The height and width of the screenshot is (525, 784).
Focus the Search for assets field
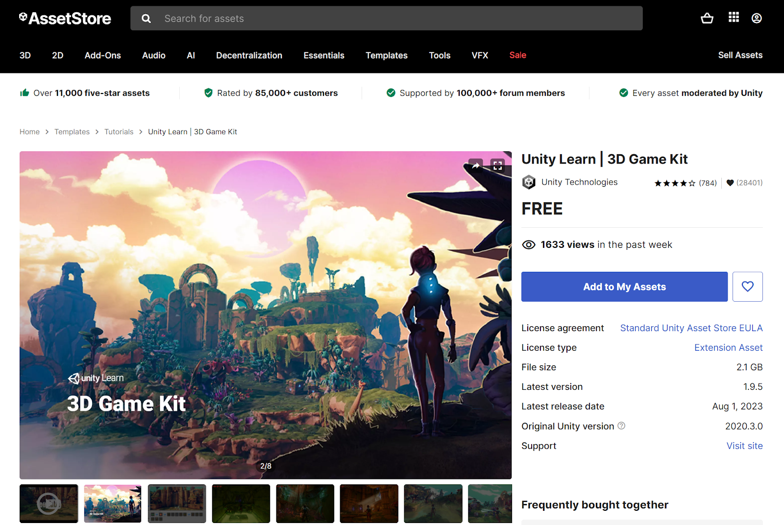(x=387, y=19)
